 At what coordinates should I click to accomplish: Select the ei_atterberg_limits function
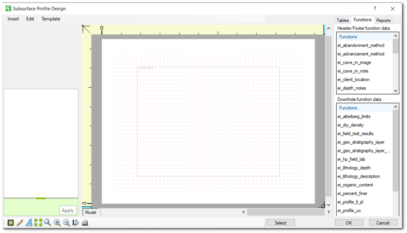[x=354, y=116]
